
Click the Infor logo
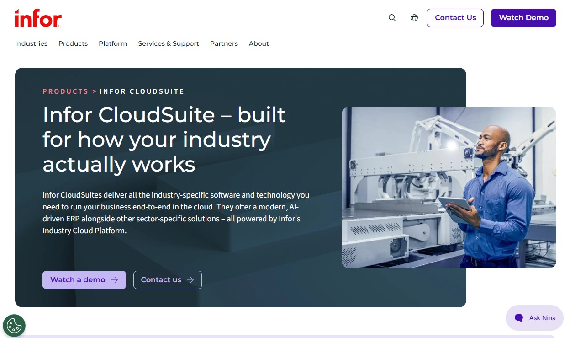tap(38, 18)
